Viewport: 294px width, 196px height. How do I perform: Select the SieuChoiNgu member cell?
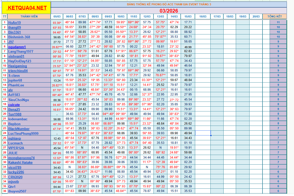[x=29, y=100]
